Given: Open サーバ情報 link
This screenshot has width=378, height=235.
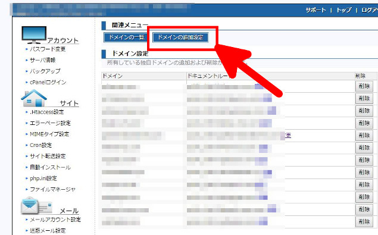Looking at the screenshot, I should [x=42, y=60].
